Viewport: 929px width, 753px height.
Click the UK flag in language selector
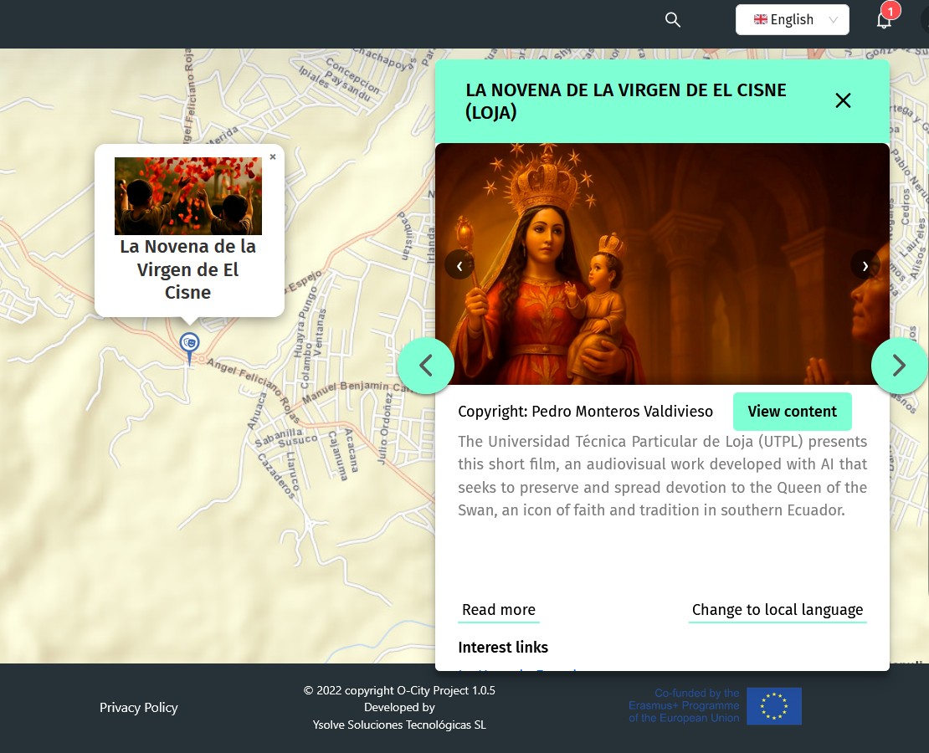pyautogui.click(x=760, y=19)
